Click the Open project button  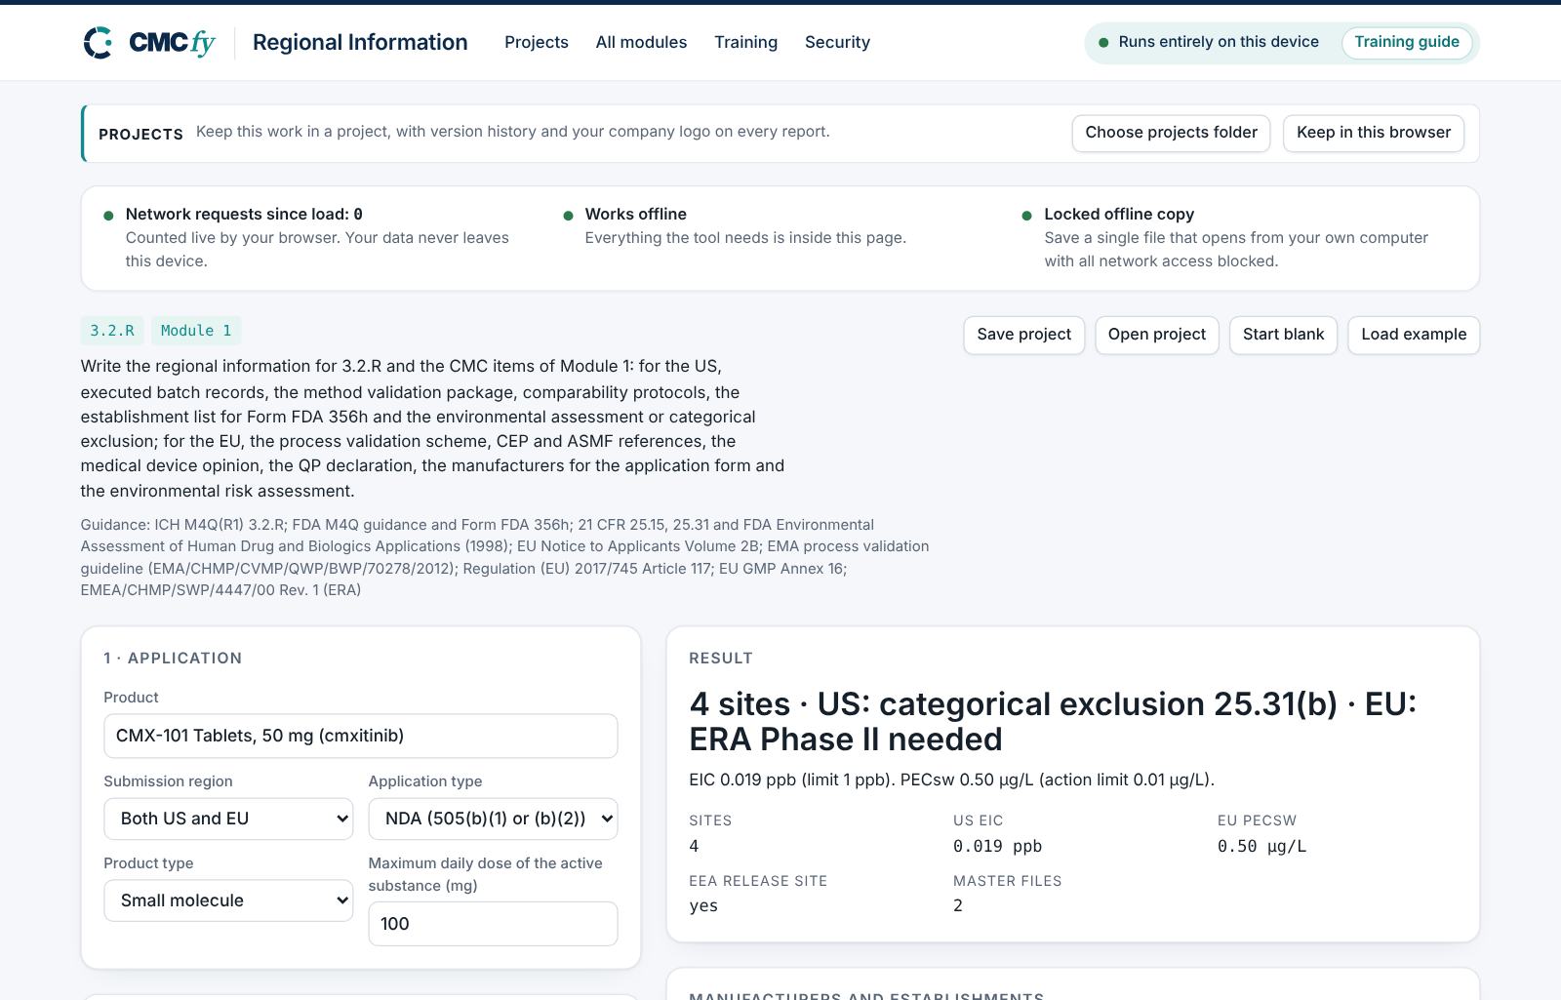1156,335
